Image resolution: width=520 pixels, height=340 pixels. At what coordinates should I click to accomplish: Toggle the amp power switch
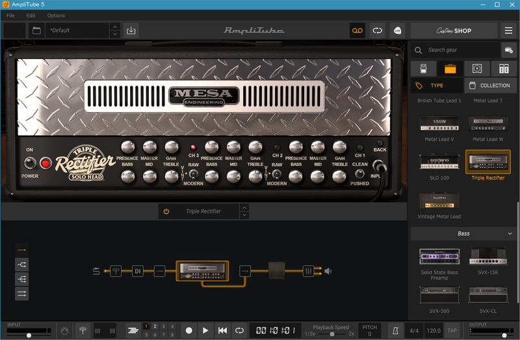[30, 163]
